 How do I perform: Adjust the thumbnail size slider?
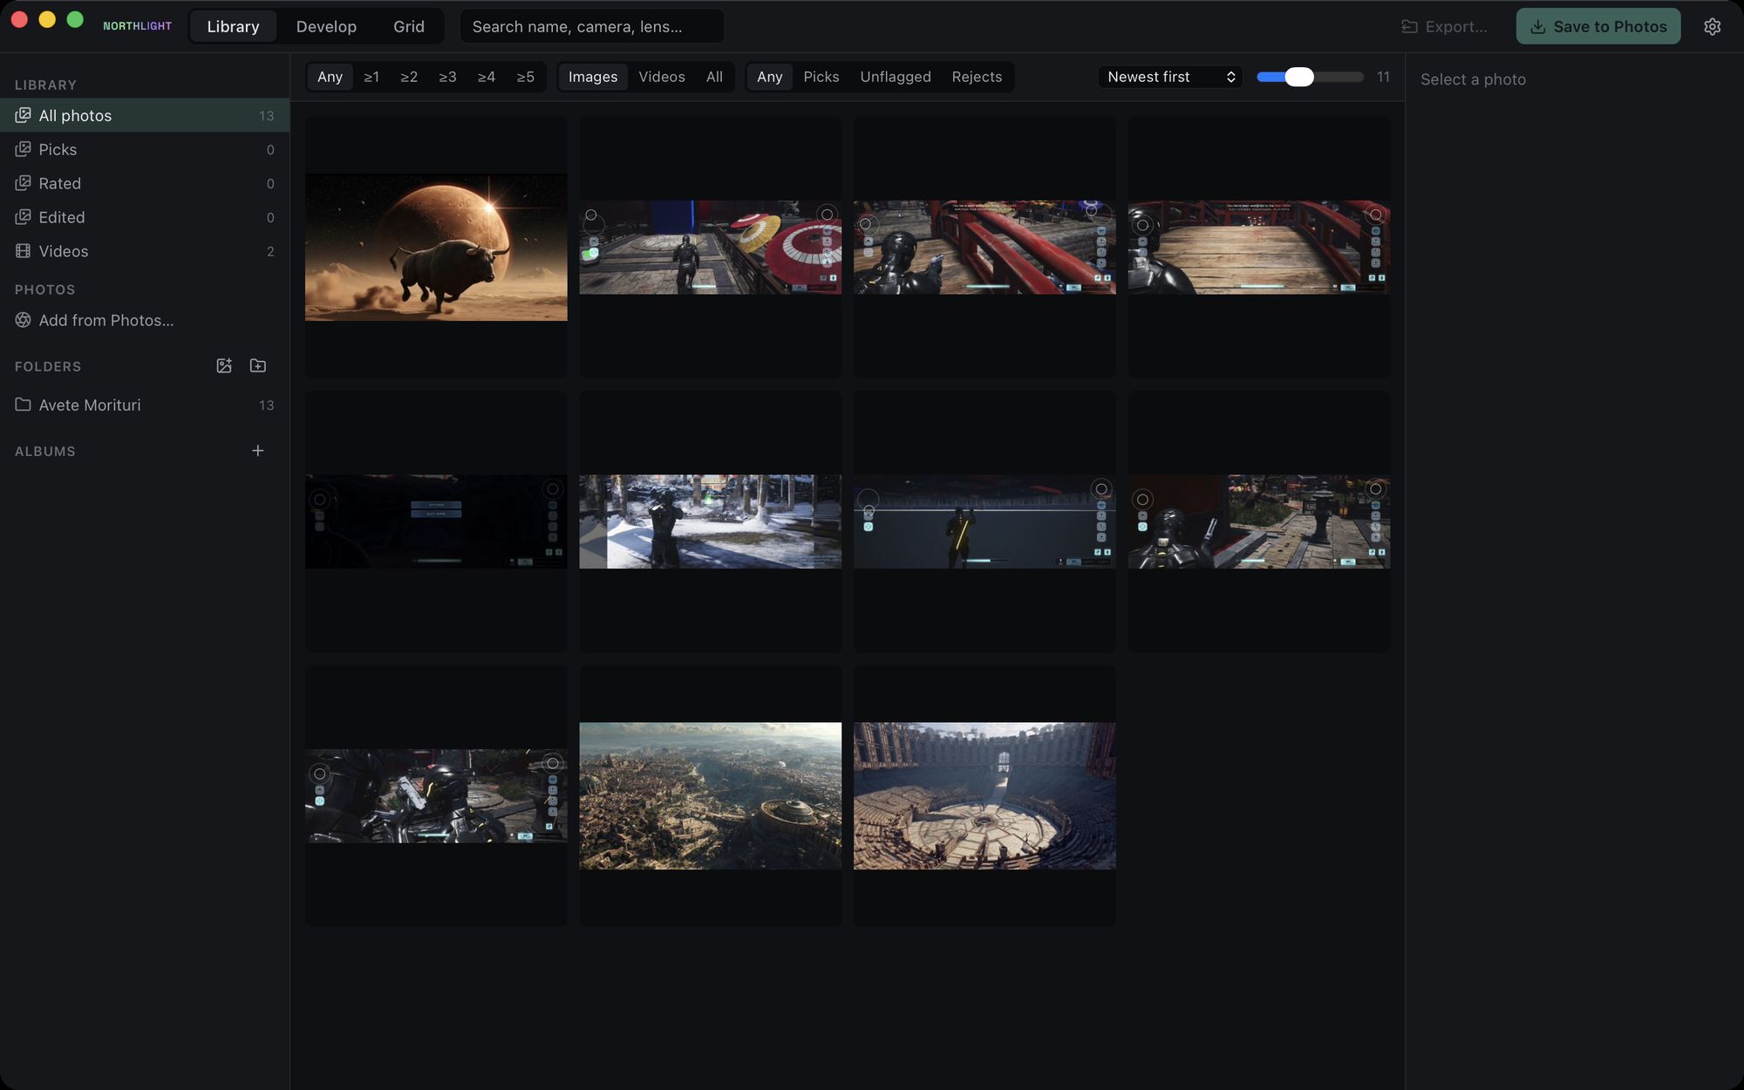point(1310,77)
